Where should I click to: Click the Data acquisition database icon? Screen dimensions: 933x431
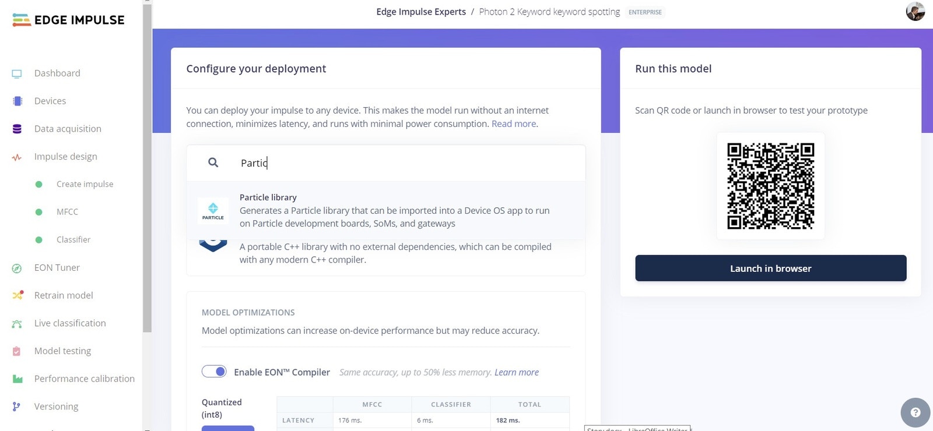(17, 129)
